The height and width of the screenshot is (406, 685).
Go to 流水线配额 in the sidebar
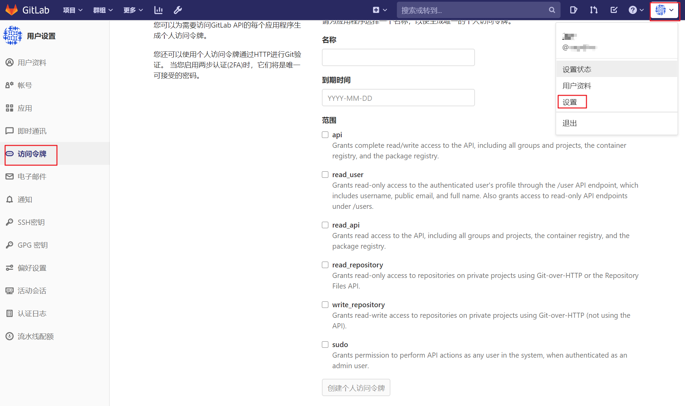pos(35,336)
